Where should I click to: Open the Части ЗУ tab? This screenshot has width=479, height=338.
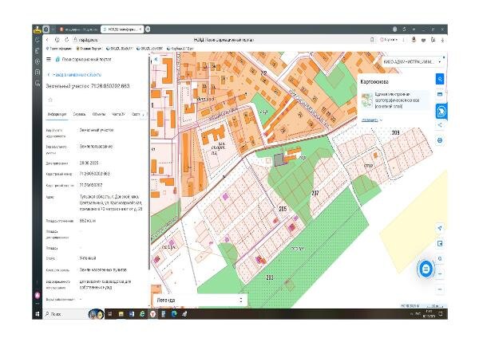tap(118, 115)
